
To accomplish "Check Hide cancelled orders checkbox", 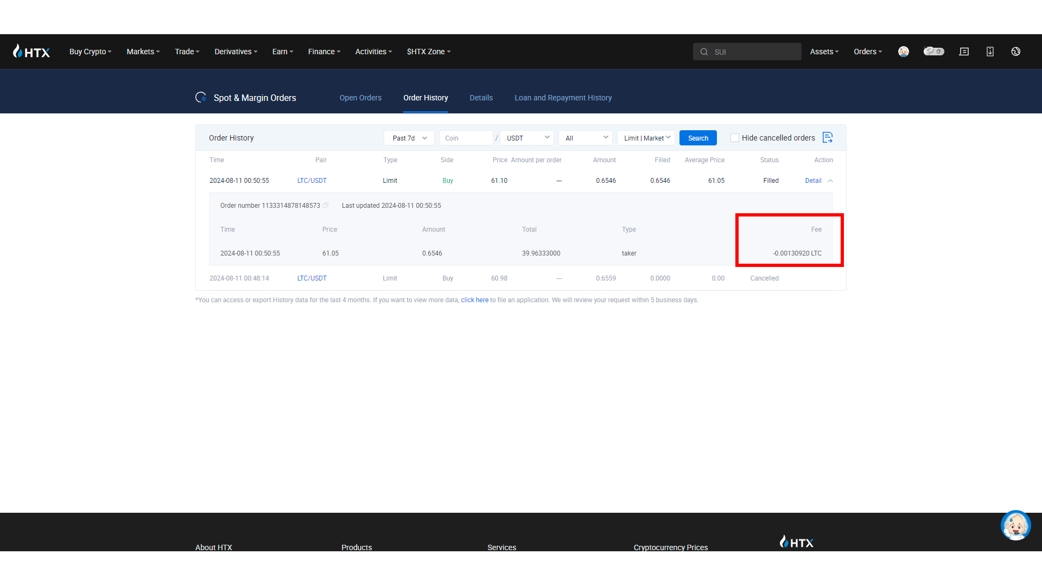I will [x=735, y=138].
